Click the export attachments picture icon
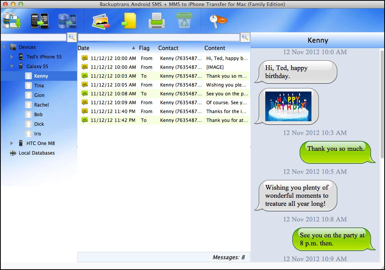Viewport: 385px width, 270px height. point(101,21)
